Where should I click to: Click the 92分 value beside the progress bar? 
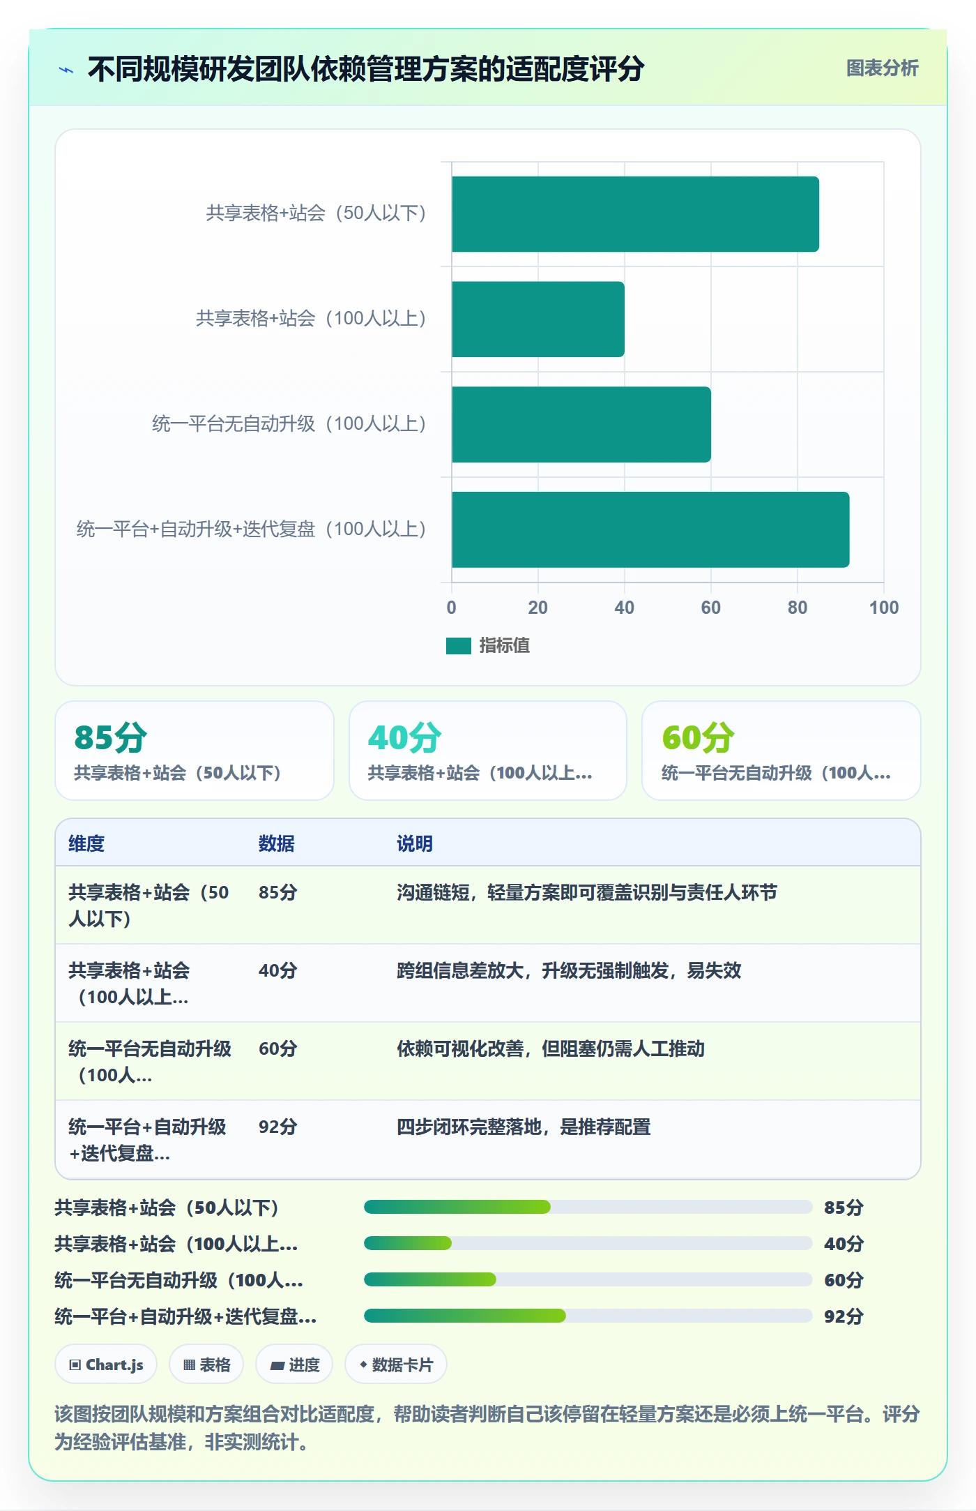tap(844, 1316)
